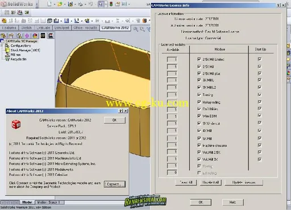Open the DimXpertManager crosshair tab icon
This screenshot has height=210, width=291.
(x=27, y=36)
